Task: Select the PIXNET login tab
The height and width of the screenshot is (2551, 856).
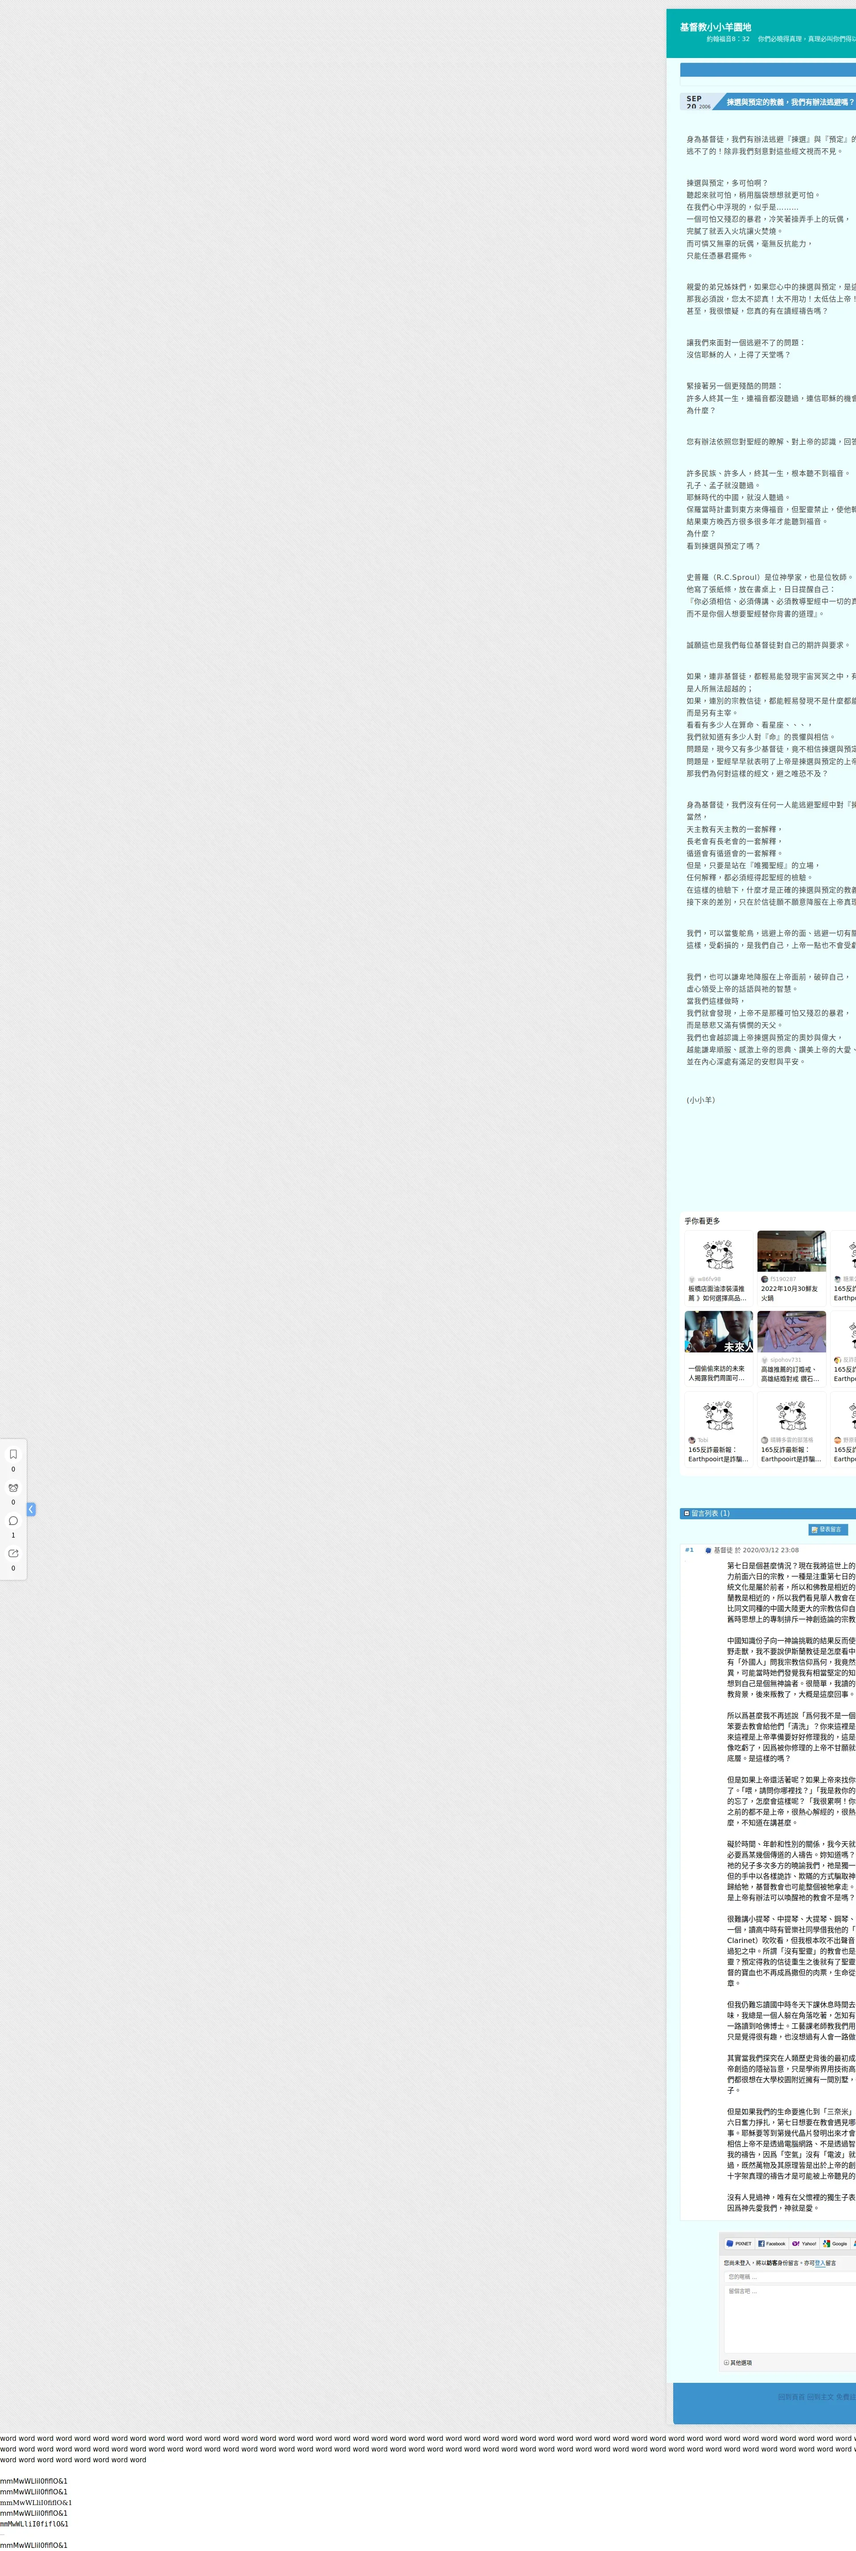Action: (738, 2243)
